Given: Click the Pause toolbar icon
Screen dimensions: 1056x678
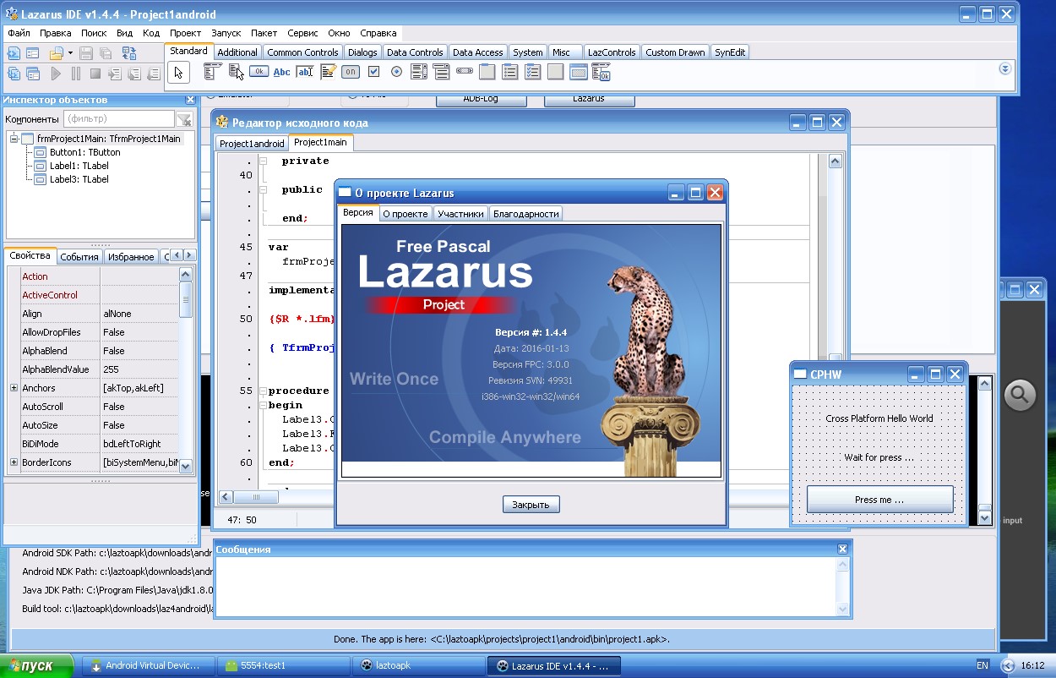Looking at the screenshot, I should coord(76,74).
